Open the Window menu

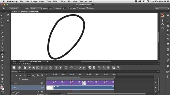tap(83, 1)
